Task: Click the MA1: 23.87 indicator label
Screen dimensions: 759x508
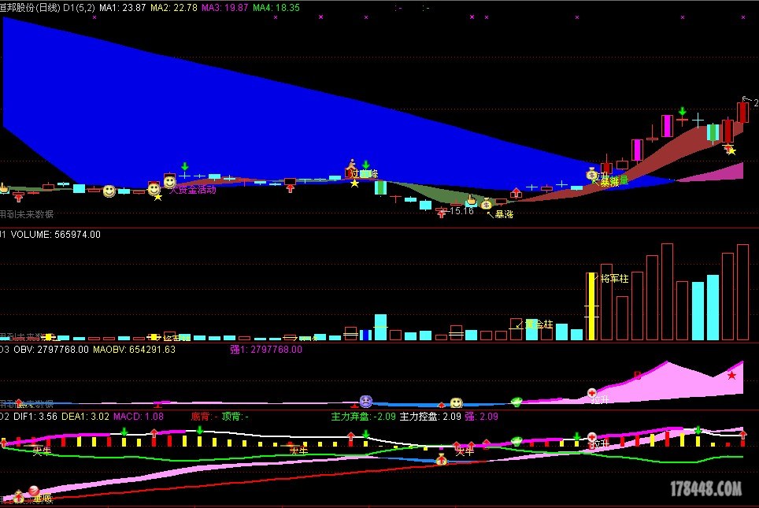Action: 122,7
